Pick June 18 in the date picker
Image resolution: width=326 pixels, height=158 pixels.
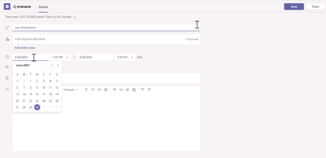pos(51,94)
